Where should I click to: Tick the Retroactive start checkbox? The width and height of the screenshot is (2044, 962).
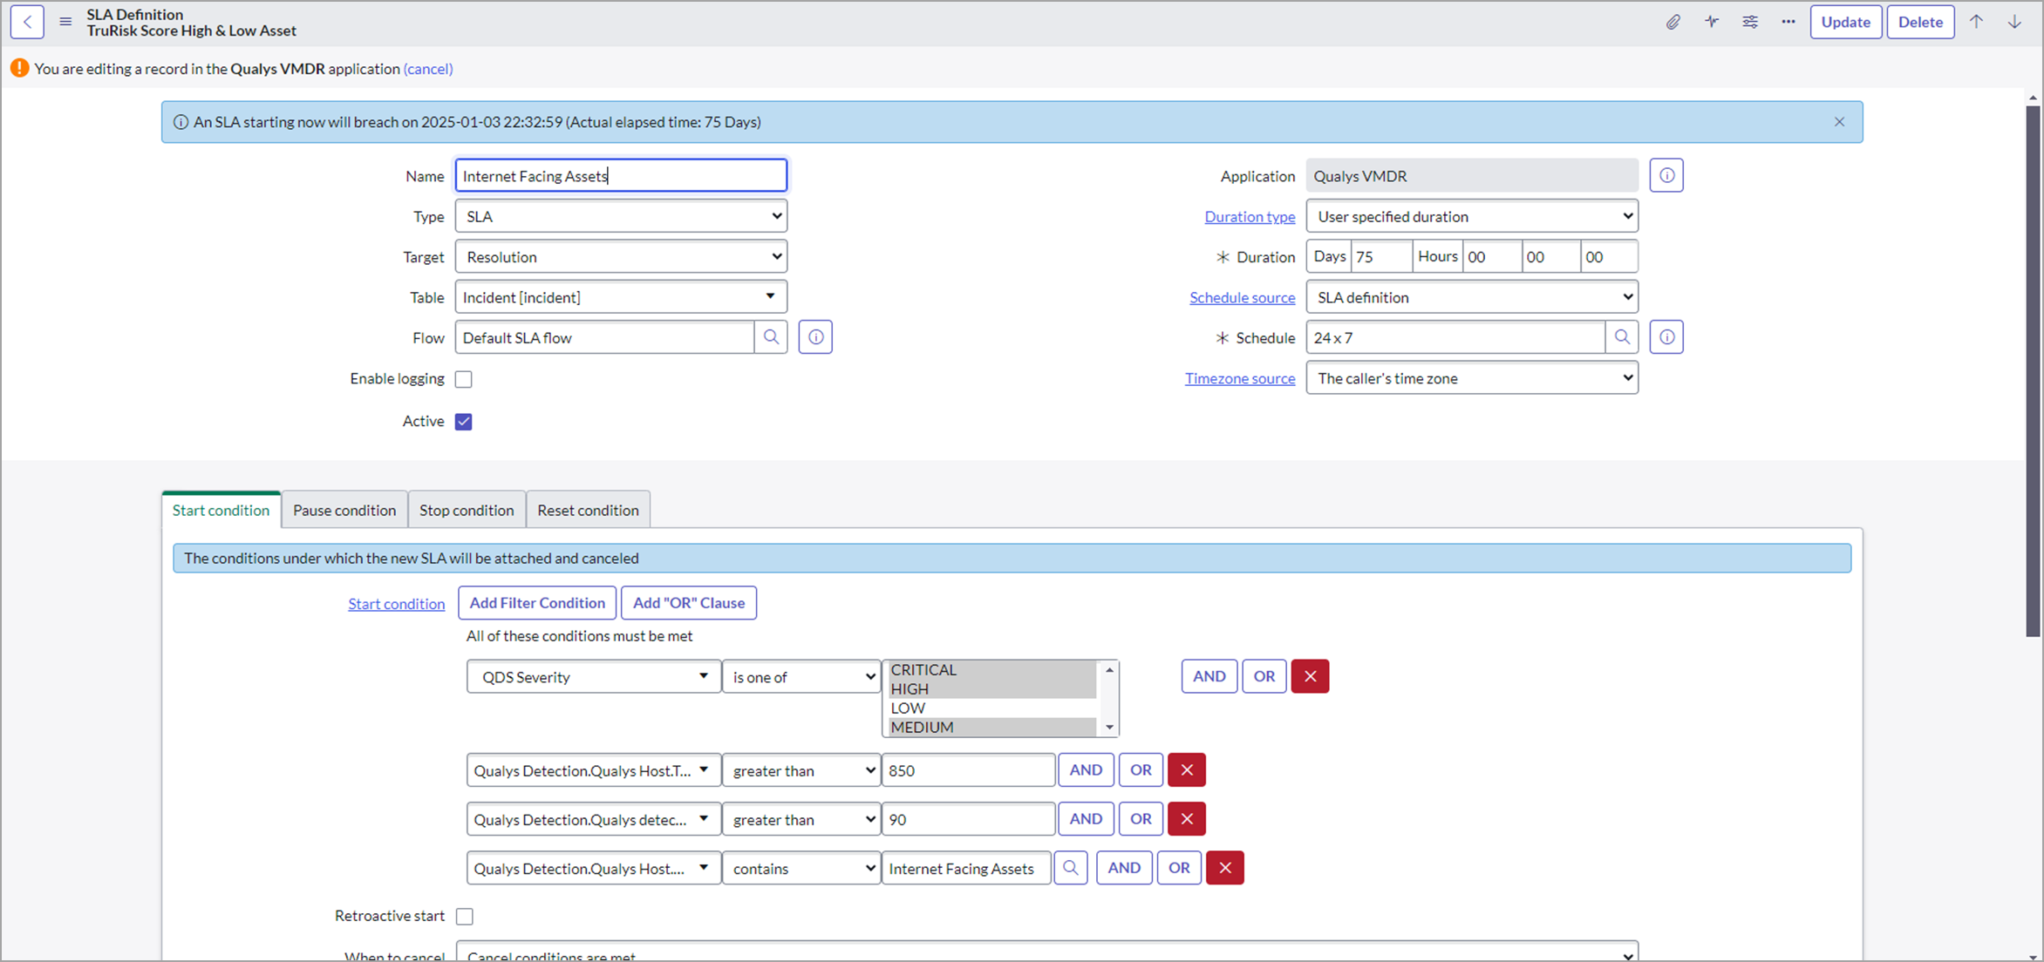[465, 916]
